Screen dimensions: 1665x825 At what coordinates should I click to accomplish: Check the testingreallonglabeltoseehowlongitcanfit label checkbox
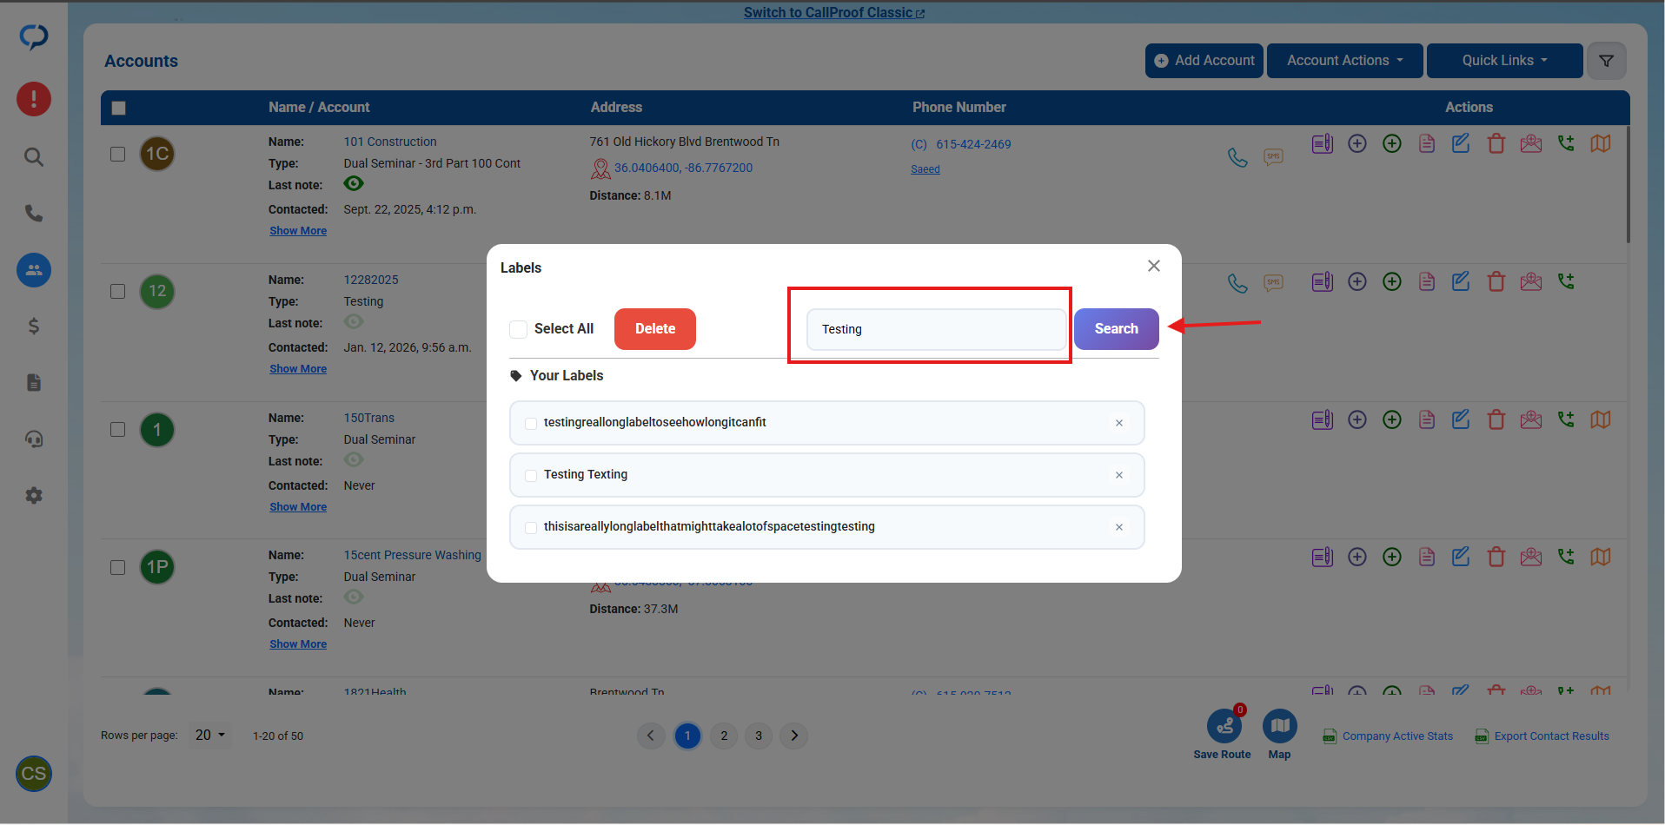tap(531, 424)
